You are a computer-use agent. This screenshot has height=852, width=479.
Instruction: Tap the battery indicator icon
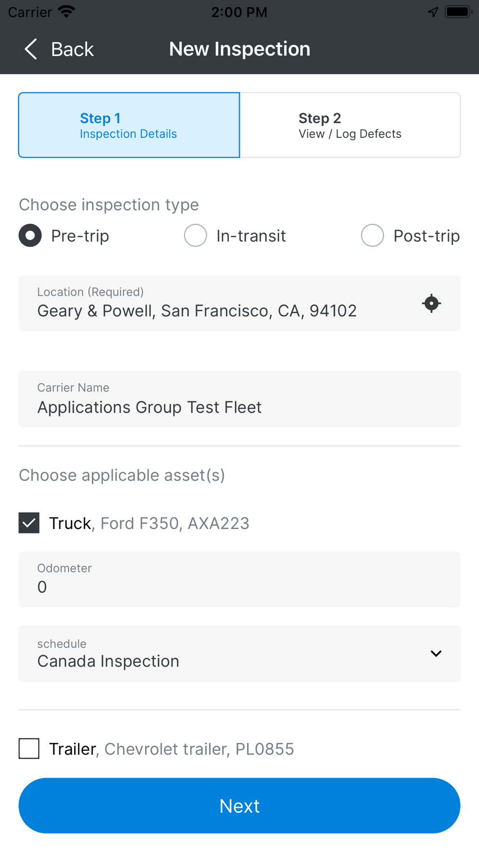458,12
